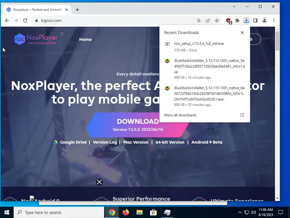Close the Noxplayer browser tab

coord(67,10)
